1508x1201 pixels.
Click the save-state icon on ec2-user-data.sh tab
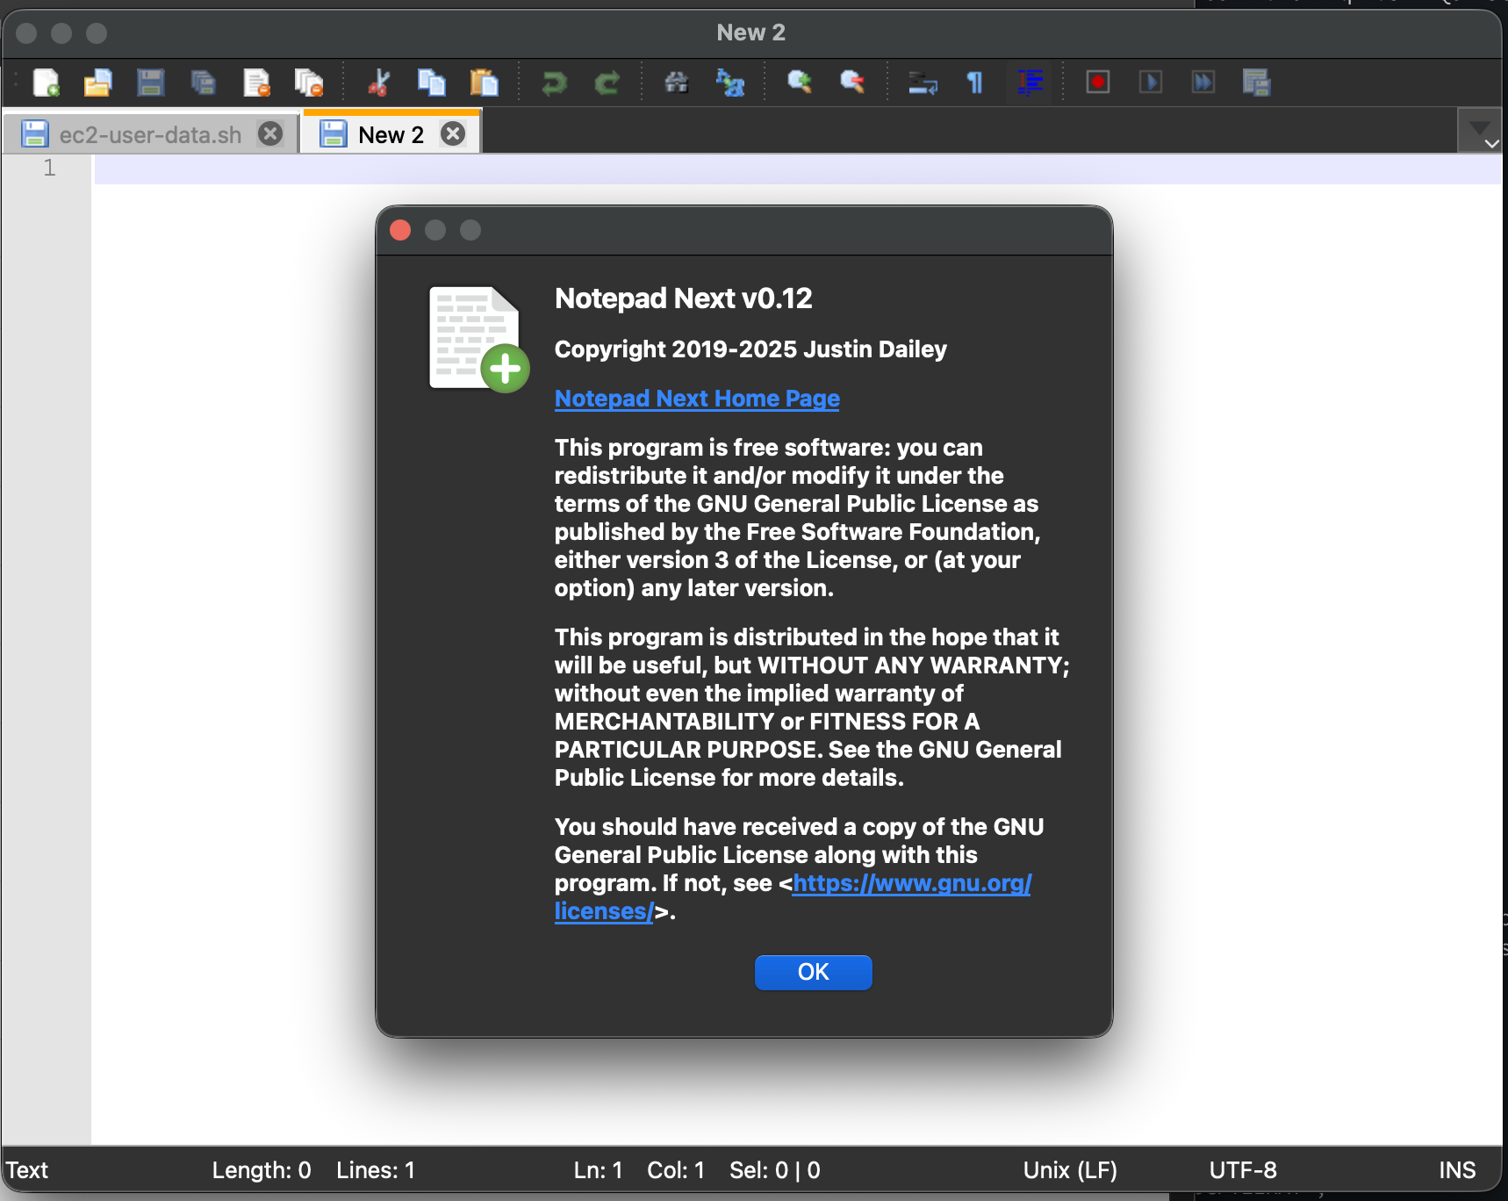(34, 133)
